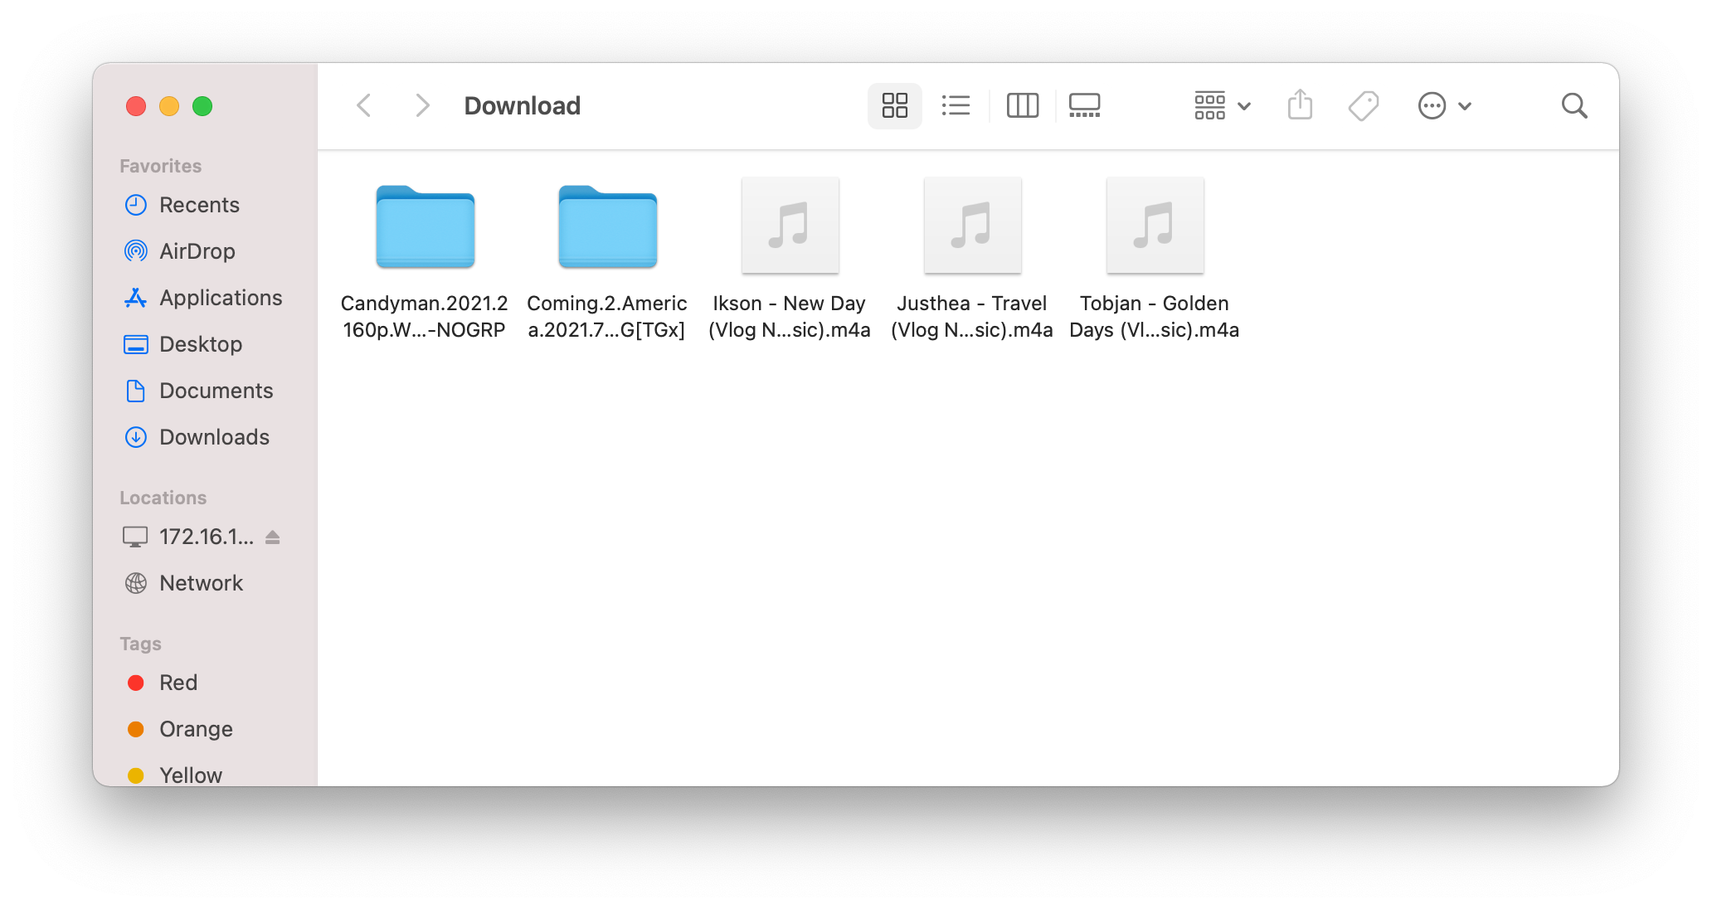Select the Orange tag color swatch
Screen dimensions: 1712x909
pyautogui.click(x=135, y=729)
